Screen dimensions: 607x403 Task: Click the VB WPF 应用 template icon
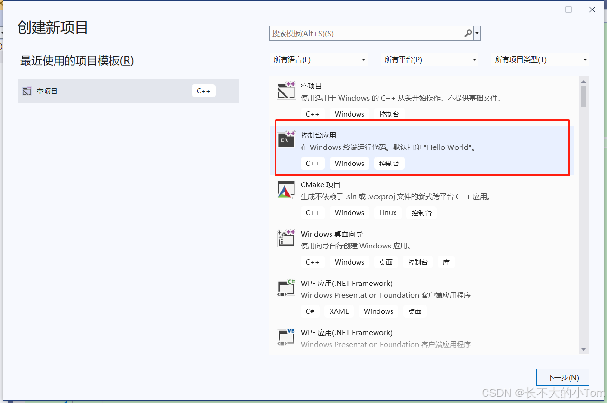[286, 337]
